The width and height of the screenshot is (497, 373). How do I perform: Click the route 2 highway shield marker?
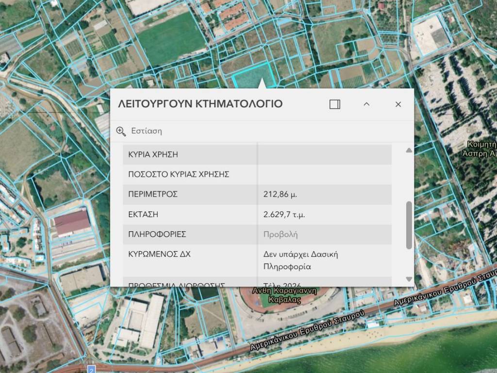[91, 369]
